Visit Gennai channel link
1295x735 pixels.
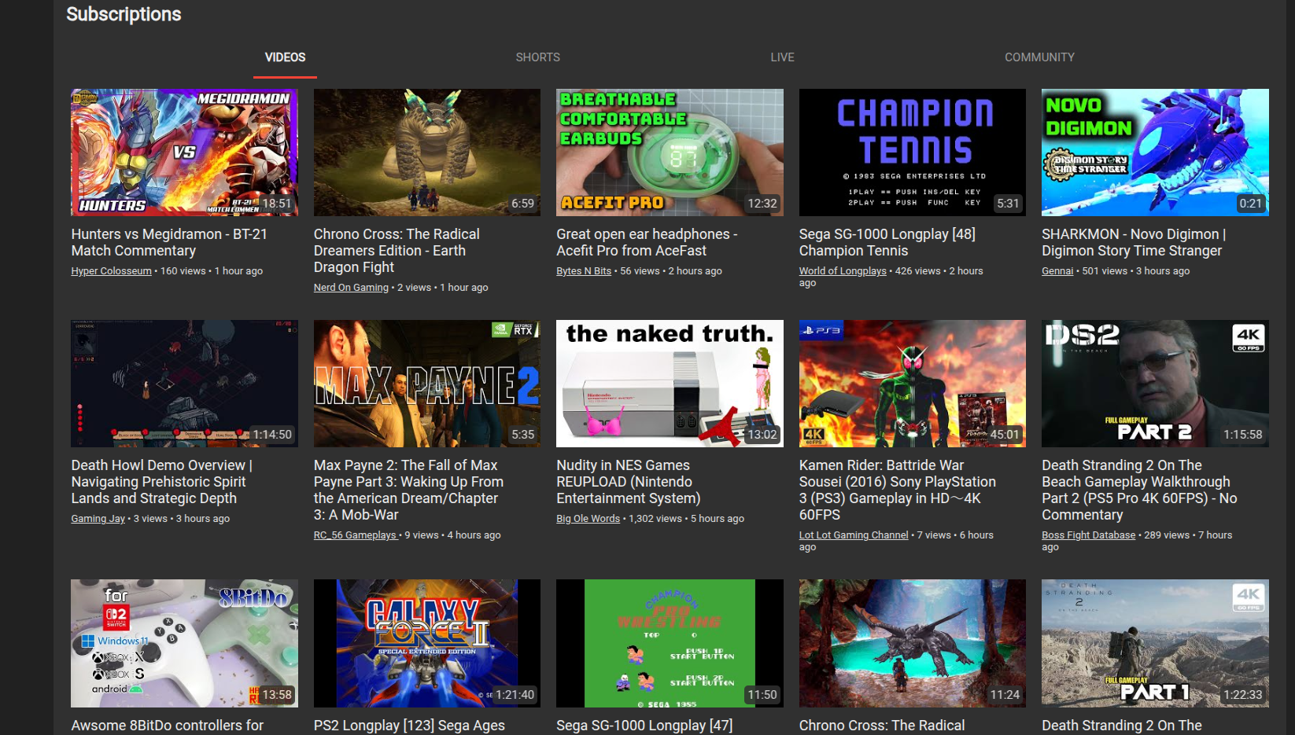tap(1057, 271)
